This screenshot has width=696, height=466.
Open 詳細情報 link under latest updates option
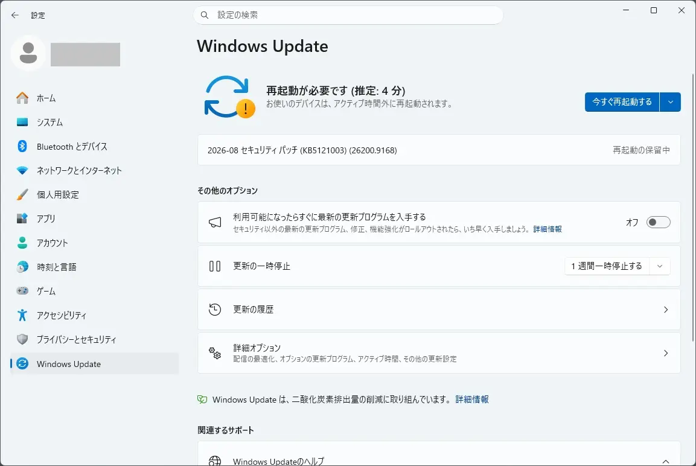(x=548, y=229)
